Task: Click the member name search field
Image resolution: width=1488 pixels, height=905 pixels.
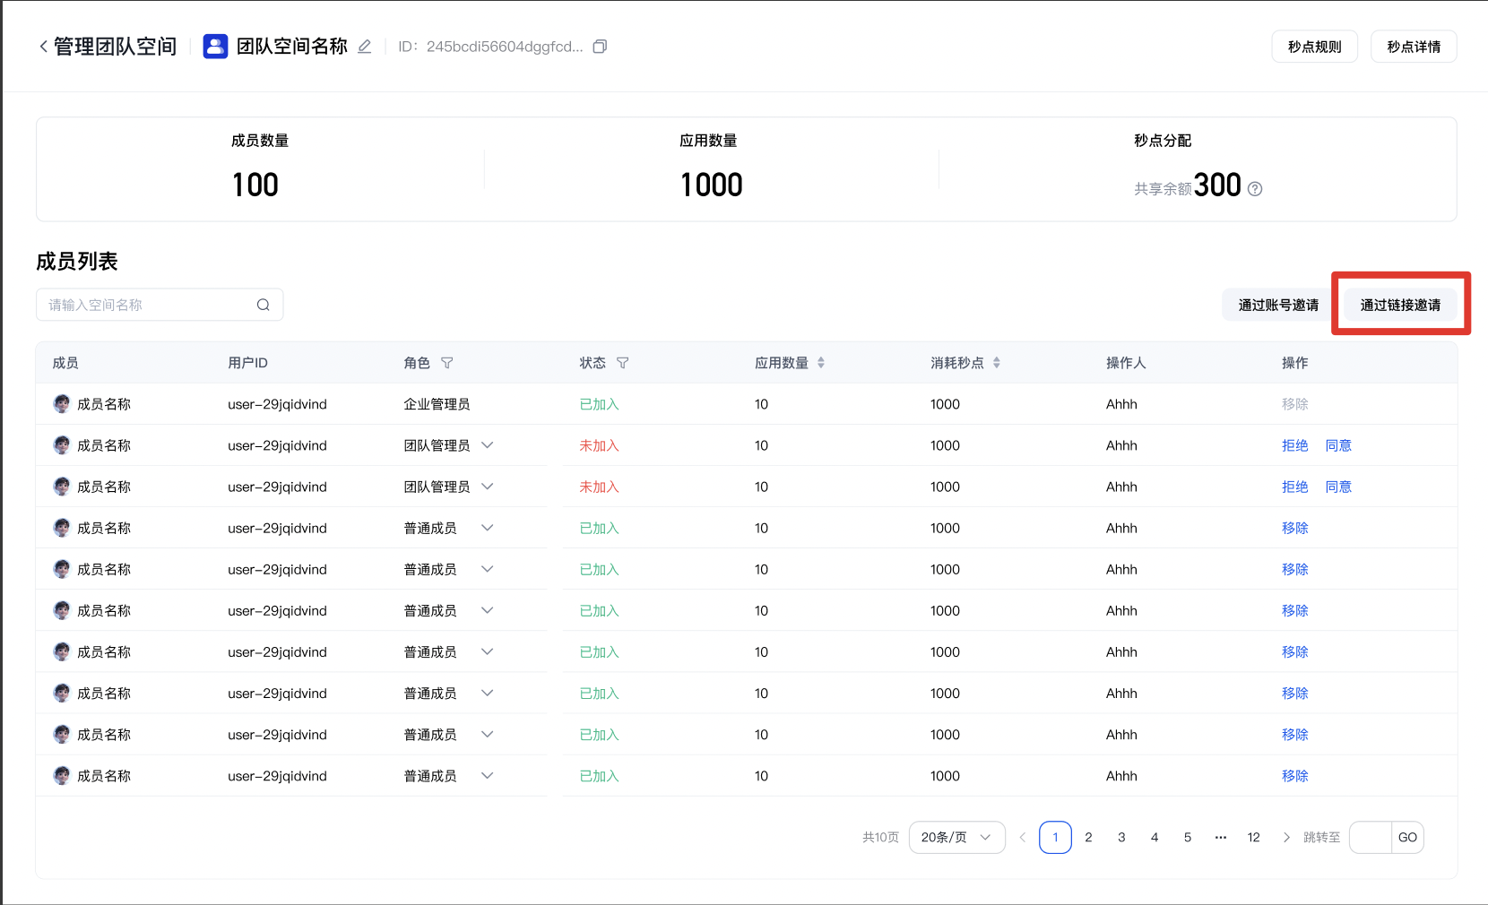Action: [148, 305]
